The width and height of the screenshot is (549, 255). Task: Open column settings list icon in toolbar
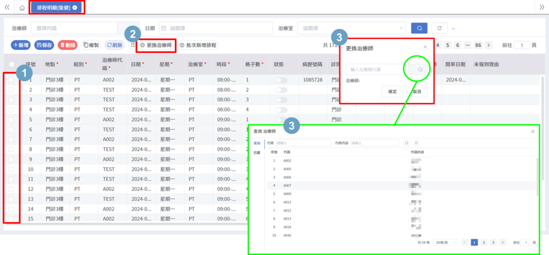tap(133, 45)
